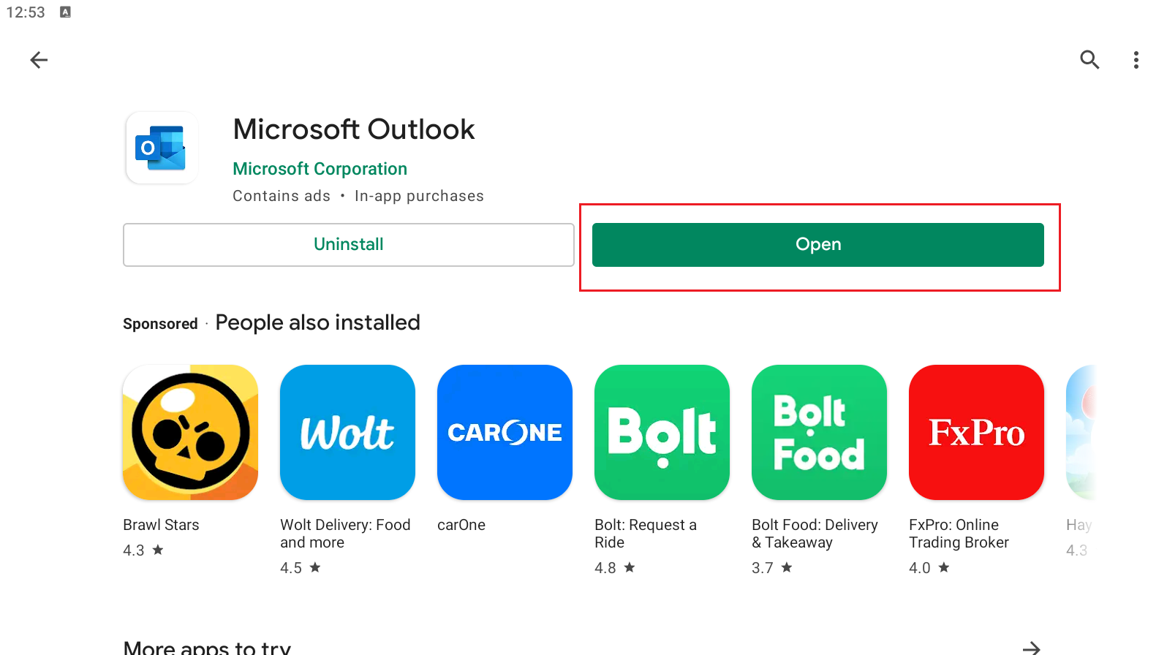The height and width of the screenshot is (655, 1167).
Task: Tap the Contains ads label
Action: pyautogui.click(x=282, y=195)
